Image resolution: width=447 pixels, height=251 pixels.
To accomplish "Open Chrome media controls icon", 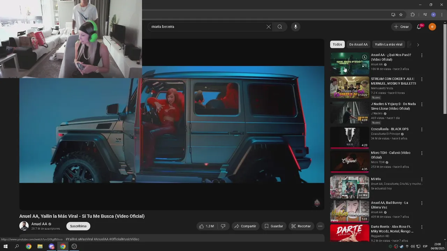I will pyautogui.click(x=425, y=15).
